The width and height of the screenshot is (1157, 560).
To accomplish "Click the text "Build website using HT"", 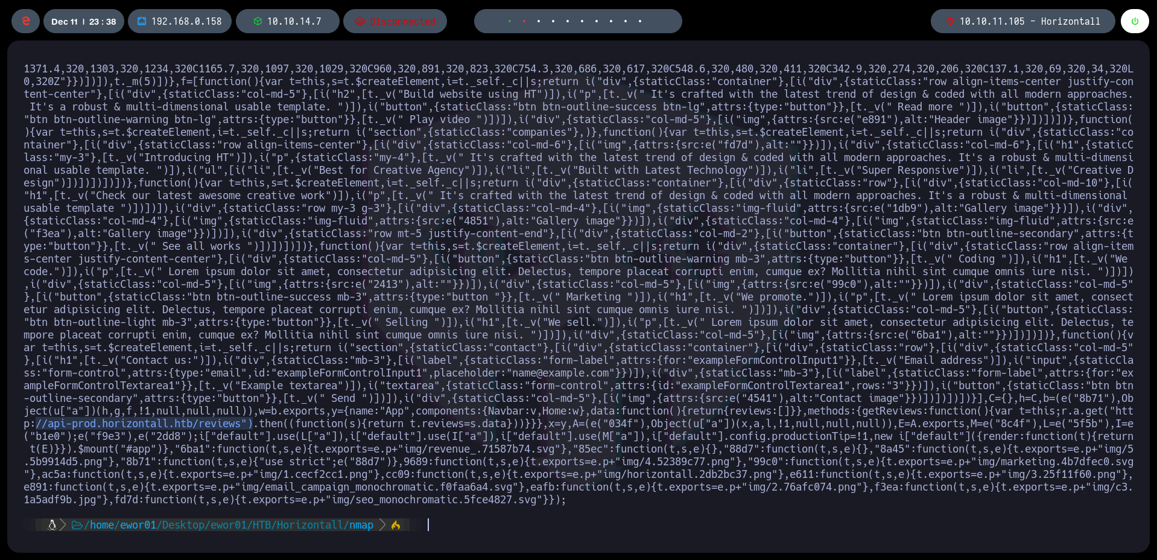I will pyautogui.click(x=470, y=94).
